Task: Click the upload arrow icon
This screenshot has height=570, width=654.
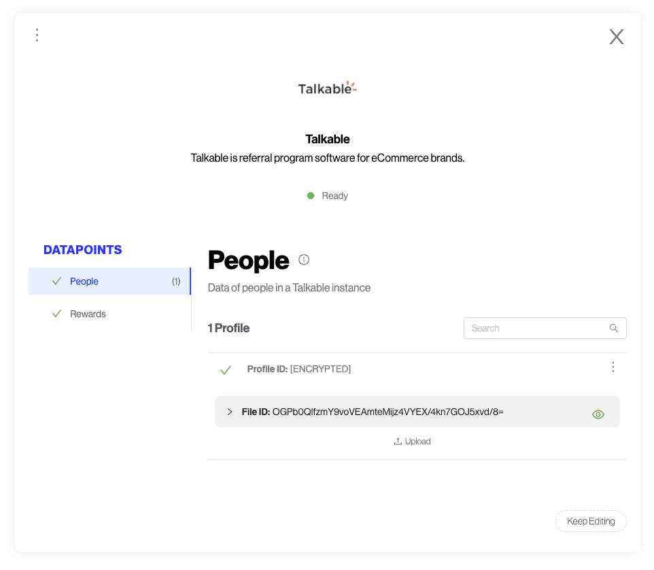Action: (x=398, y=441)
